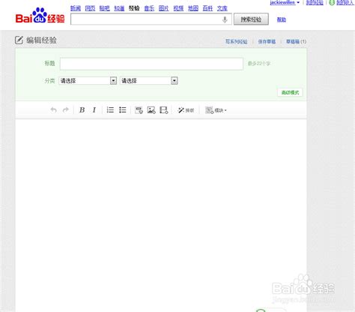Open the 帮助 help link

[282, 19]
